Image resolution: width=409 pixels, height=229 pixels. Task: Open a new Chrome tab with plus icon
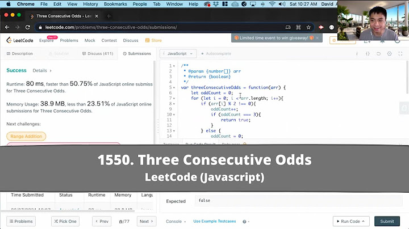click(x=108, y=16)
